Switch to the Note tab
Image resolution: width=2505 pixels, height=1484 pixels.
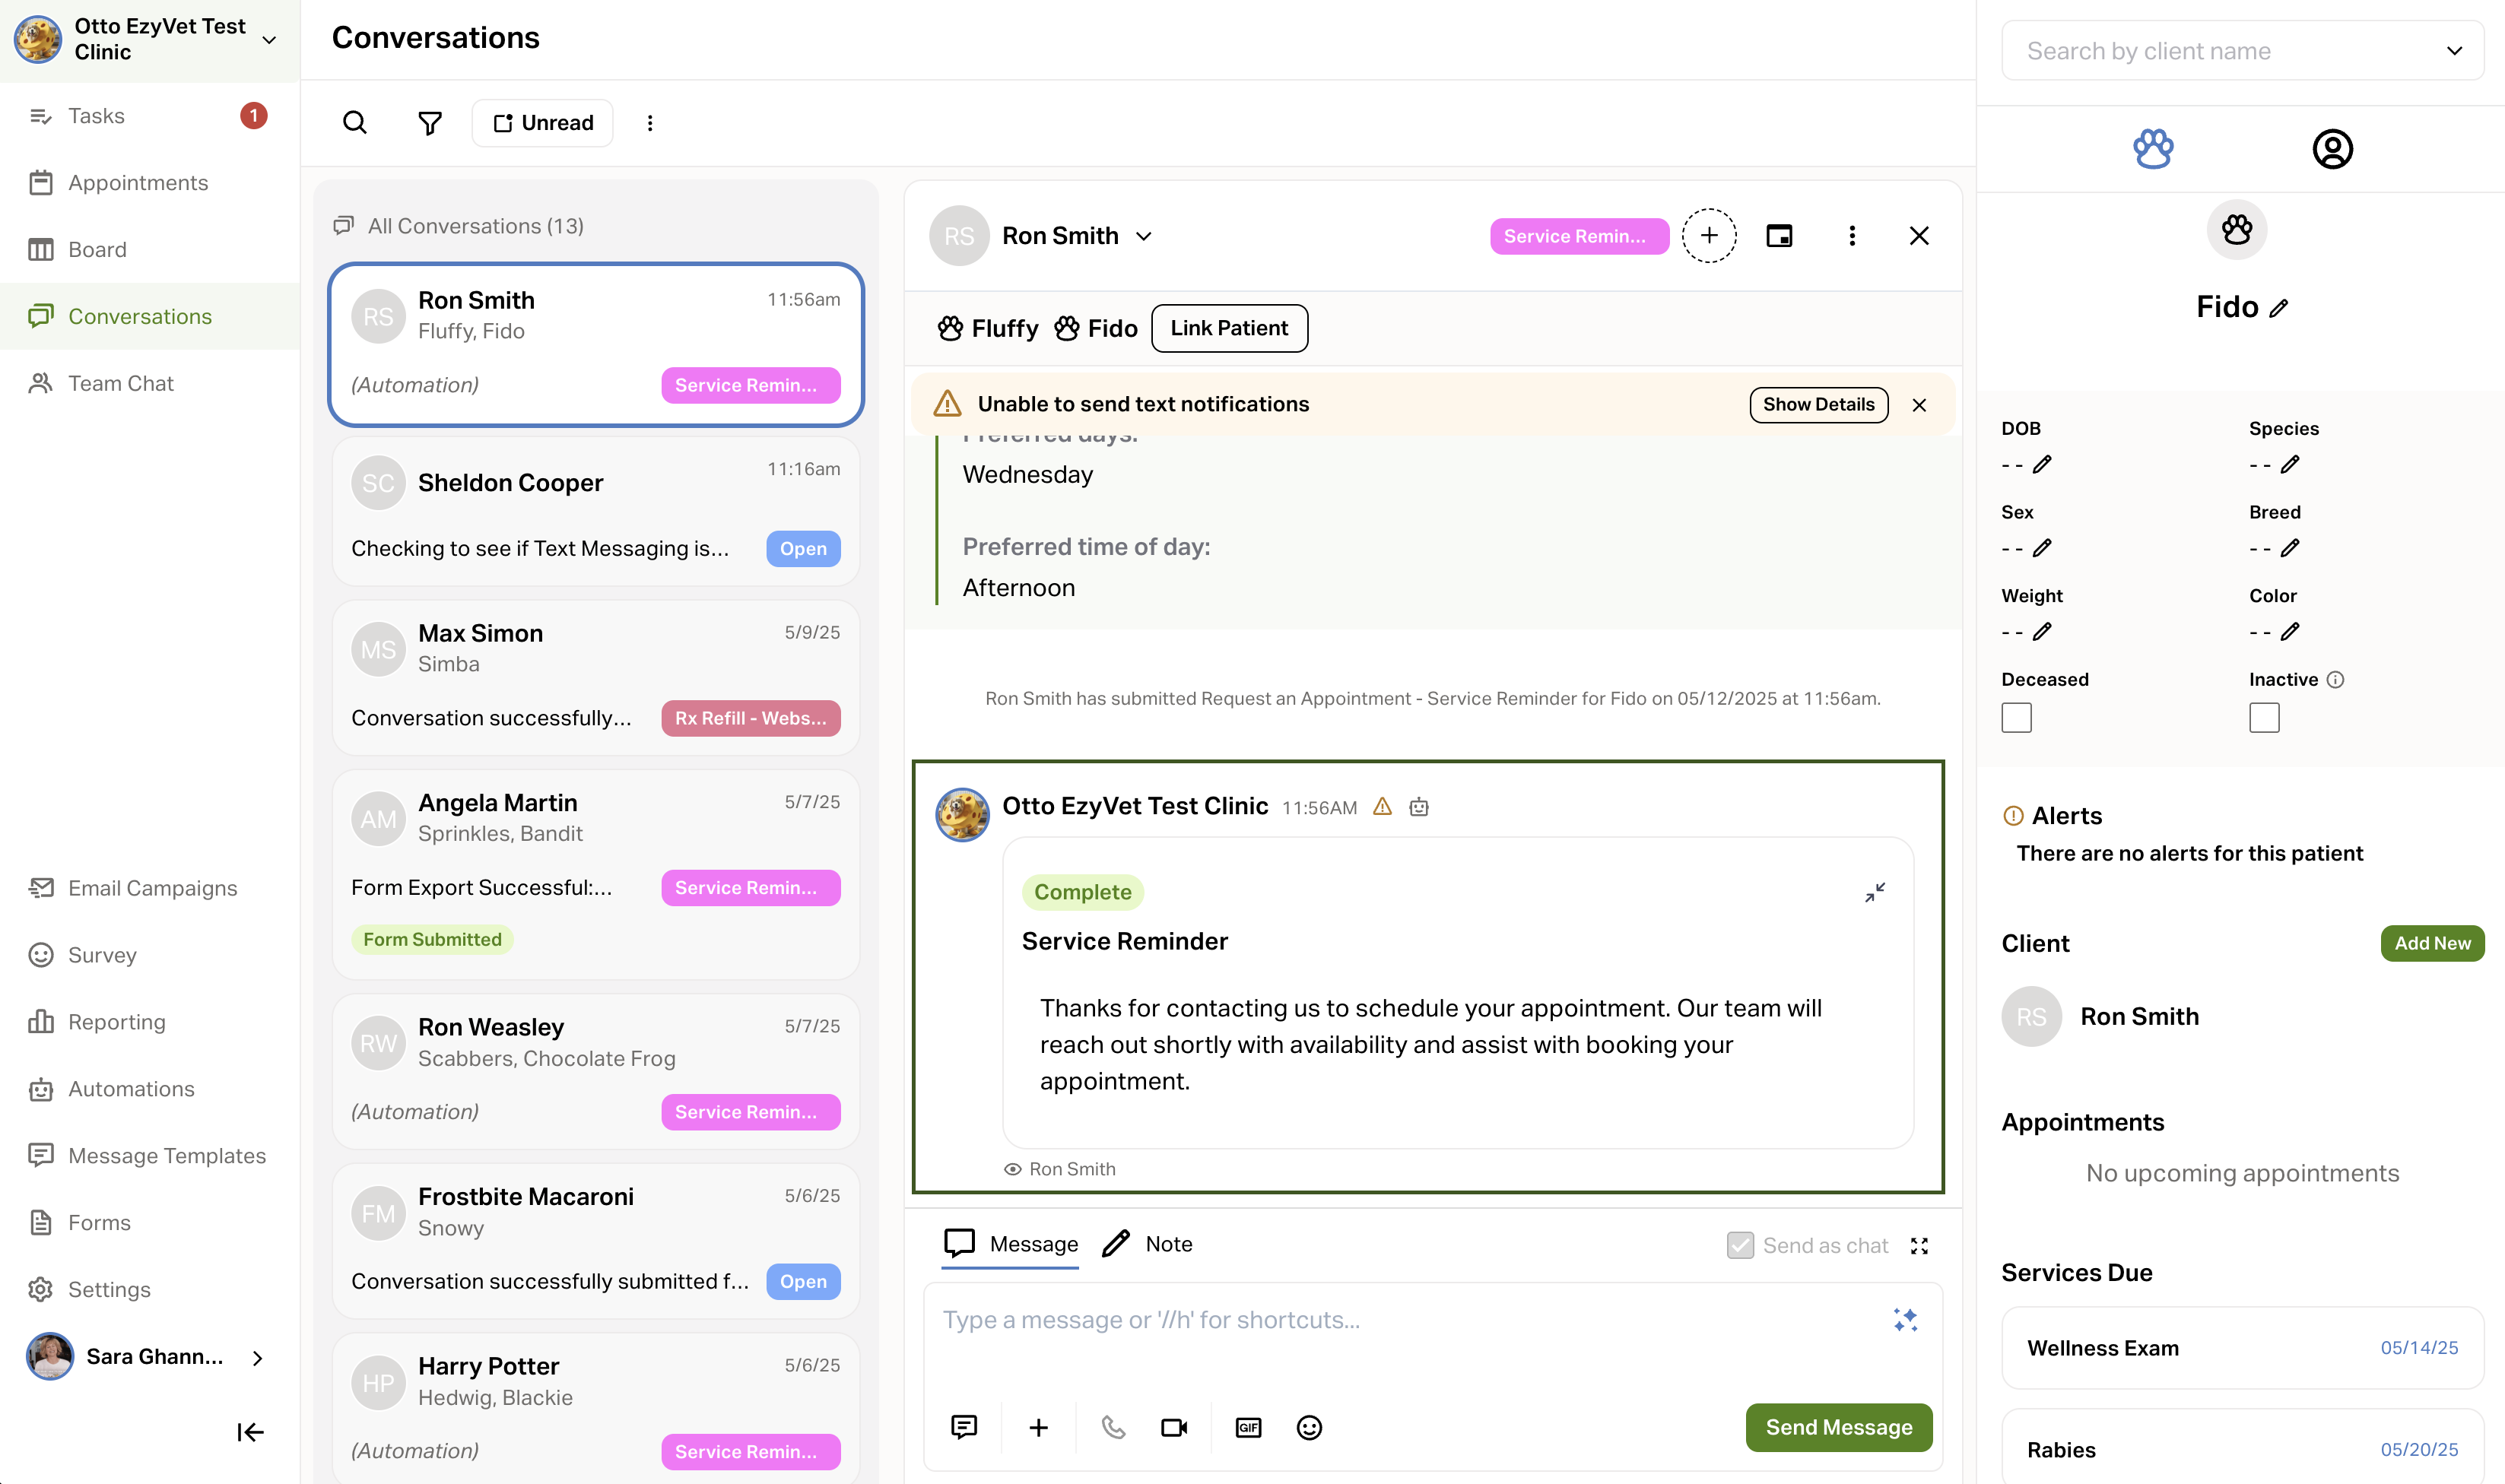1148,1244
